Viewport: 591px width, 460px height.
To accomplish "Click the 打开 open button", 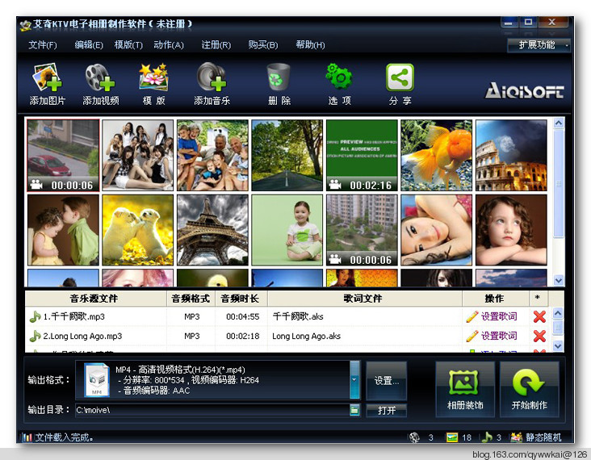I will 387,410.
